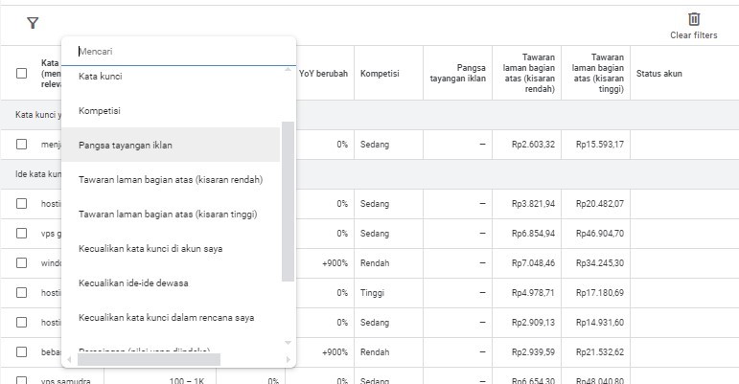Click the dropdown horizontal scrollbar thumb
739x384 pixels.
click(x=149, y=359)
